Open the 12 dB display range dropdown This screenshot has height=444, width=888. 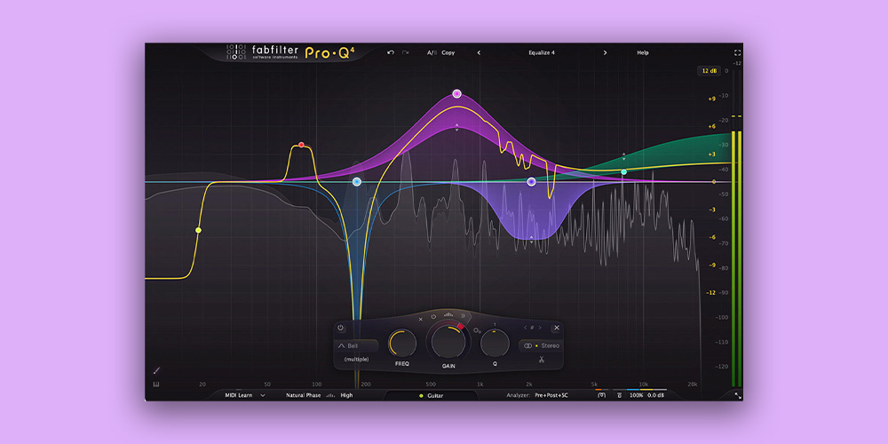(710, 70)
